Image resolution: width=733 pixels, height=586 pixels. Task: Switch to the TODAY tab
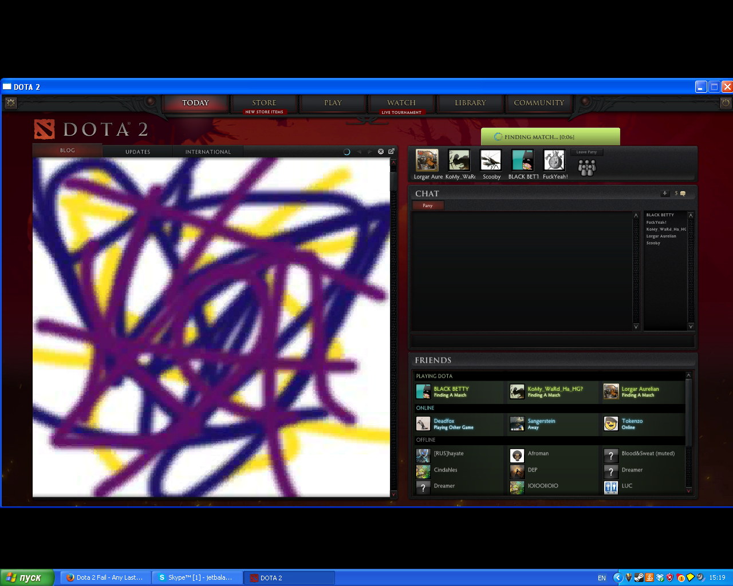pos(196,103)
